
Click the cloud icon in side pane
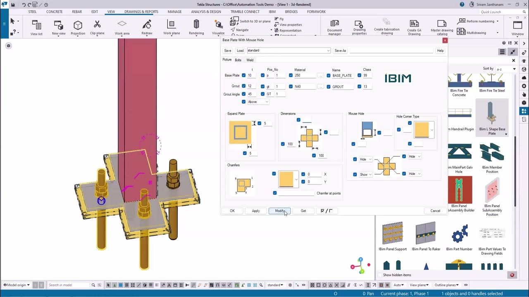click(524, 78)
